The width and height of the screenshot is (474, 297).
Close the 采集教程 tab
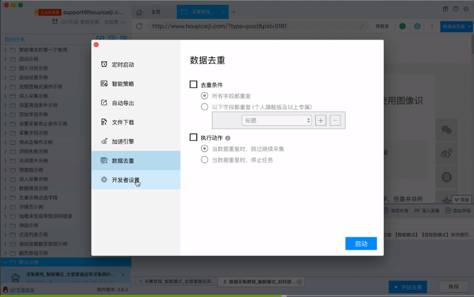click(x=223, y=12)
